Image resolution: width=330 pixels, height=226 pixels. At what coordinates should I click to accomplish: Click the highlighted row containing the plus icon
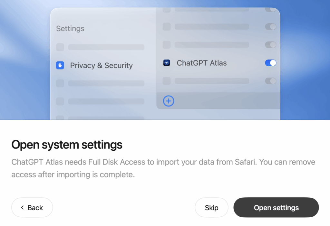pos(218,101)
